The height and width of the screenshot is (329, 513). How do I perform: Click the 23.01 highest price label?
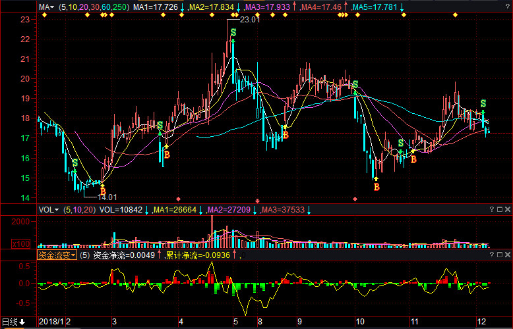pyautogui.click(x=250, y=20)
